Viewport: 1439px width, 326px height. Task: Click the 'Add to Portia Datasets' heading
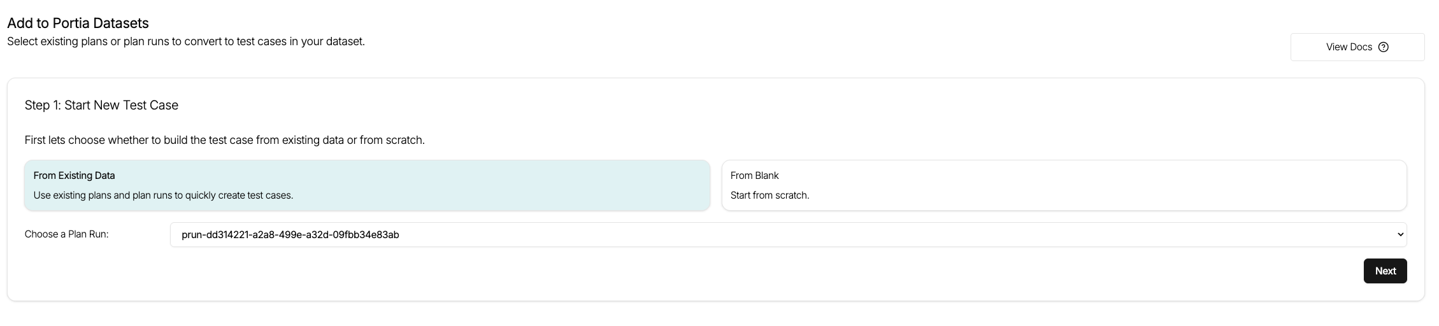(x=78, y=23)
